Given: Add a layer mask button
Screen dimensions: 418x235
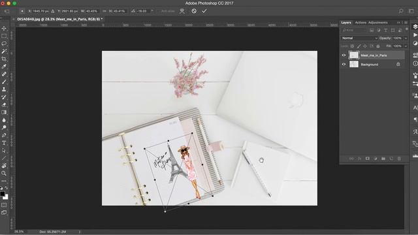Looking at the screenshot, I should tap(367, 159).
